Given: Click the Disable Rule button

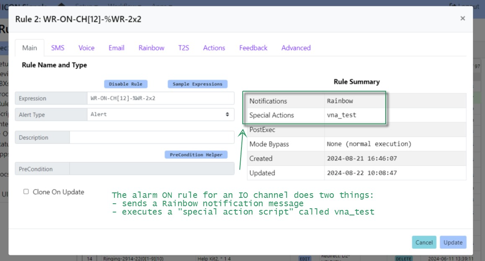Looking at the screenshot, I should tap(125, 84).
